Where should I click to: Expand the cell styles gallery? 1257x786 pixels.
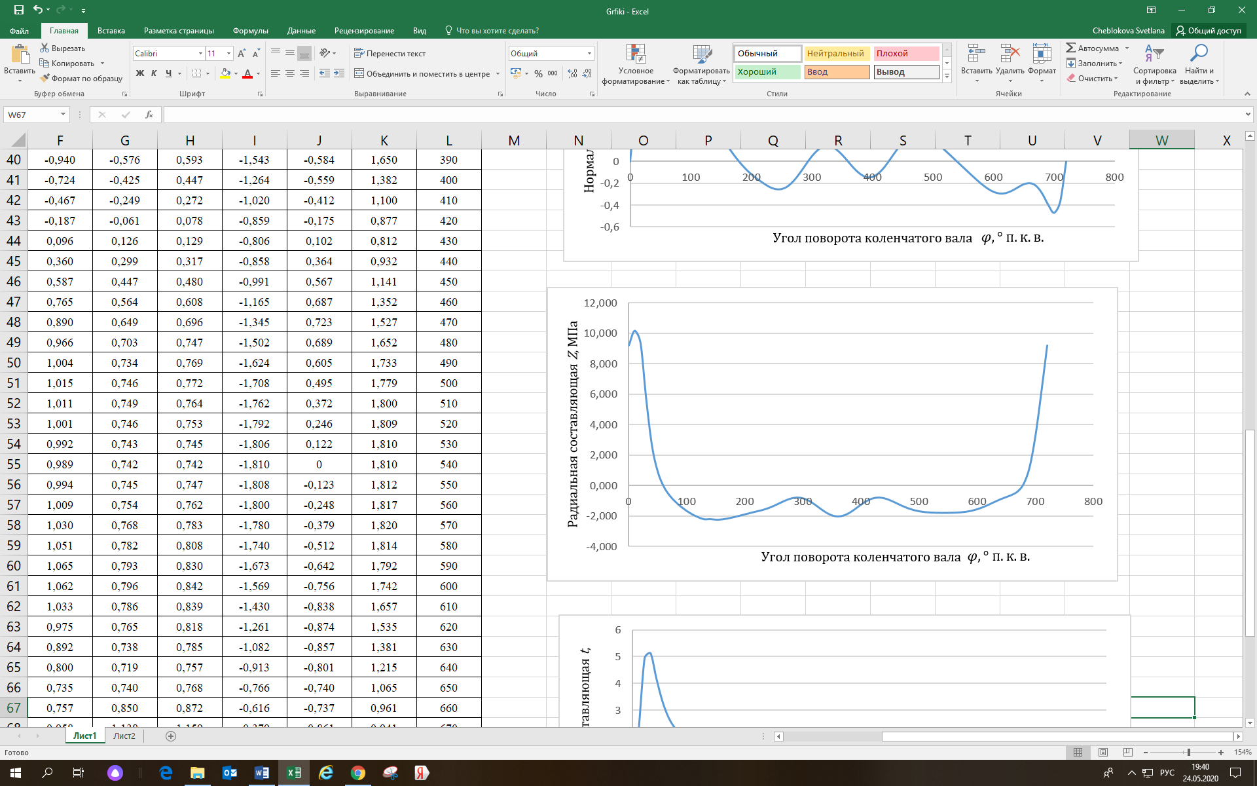[x=947, y=76]
